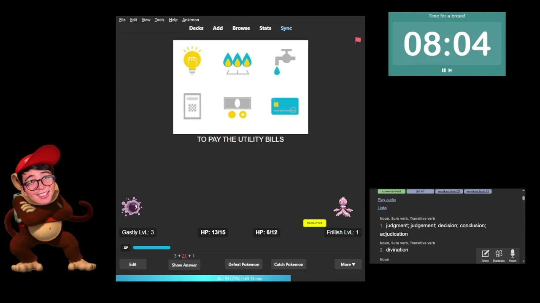Open the Draw handwriting input tool
The image size is (540, 303).
[485, 255]
